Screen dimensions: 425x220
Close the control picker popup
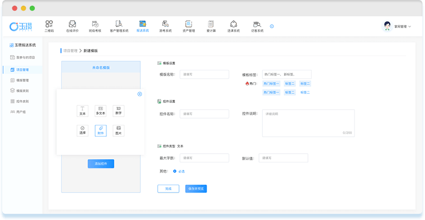tap(140, 94)
